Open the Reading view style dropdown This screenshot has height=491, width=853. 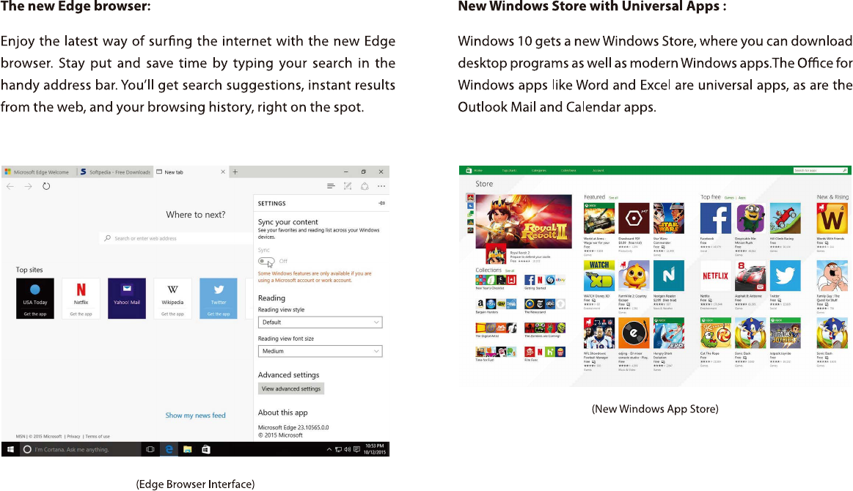pos(320,322)
